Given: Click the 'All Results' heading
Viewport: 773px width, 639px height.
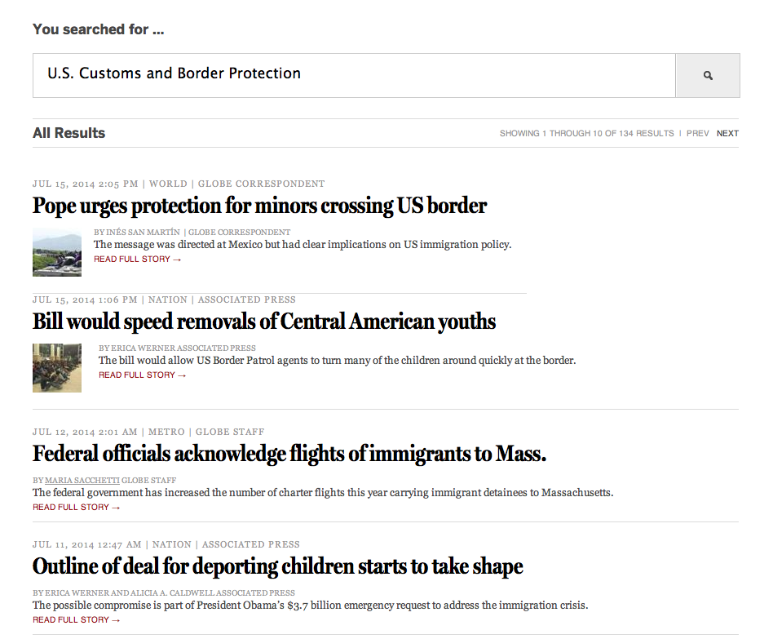Looking at the screenshot, I should 68,133.
